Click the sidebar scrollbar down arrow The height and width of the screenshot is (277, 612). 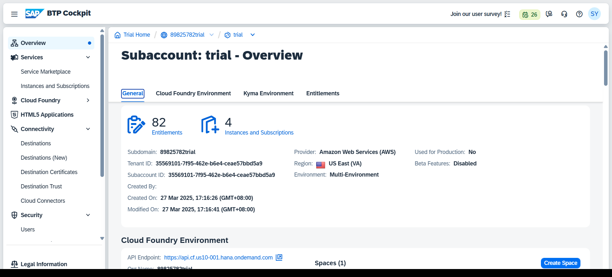pos(102,238)
